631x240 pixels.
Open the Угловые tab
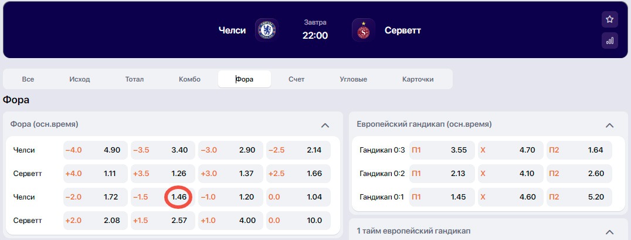[353, 79]
